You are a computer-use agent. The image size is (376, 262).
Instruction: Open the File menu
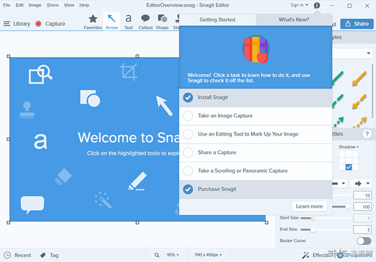click(6, 5)
